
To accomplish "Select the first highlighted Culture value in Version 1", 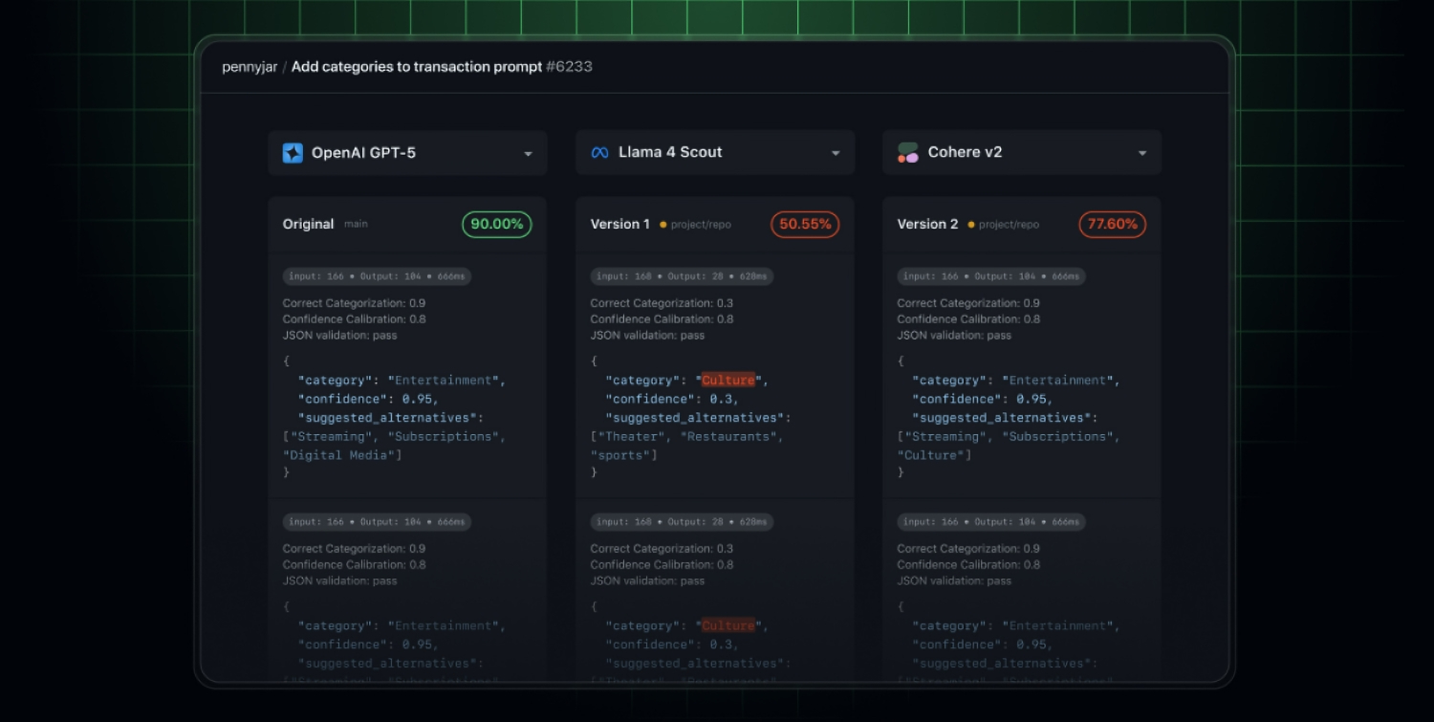I will (x=728, y=380).
